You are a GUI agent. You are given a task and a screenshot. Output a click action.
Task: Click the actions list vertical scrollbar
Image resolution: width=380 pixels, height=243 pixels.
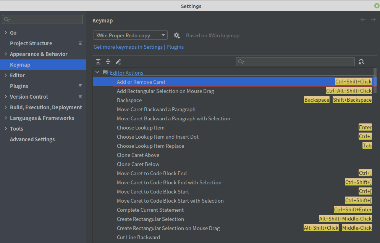[375, 81]
